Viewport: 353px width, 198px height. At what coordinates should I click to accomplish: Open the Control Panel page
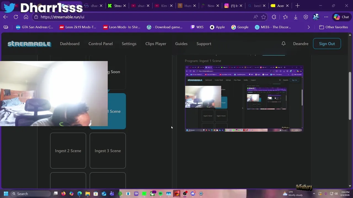(100, 44)
